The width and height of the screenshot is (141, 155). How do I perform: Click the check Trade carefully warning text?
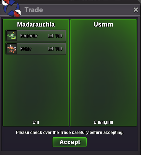tap(70, 133)
